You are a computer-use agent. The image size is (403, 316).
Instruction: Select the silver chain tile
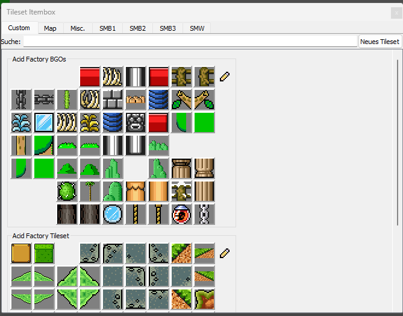[204, 214]
